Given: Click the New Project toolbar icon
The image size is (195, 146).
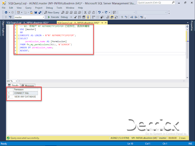Looking at the screenshot, I should [x=18, y=12].
